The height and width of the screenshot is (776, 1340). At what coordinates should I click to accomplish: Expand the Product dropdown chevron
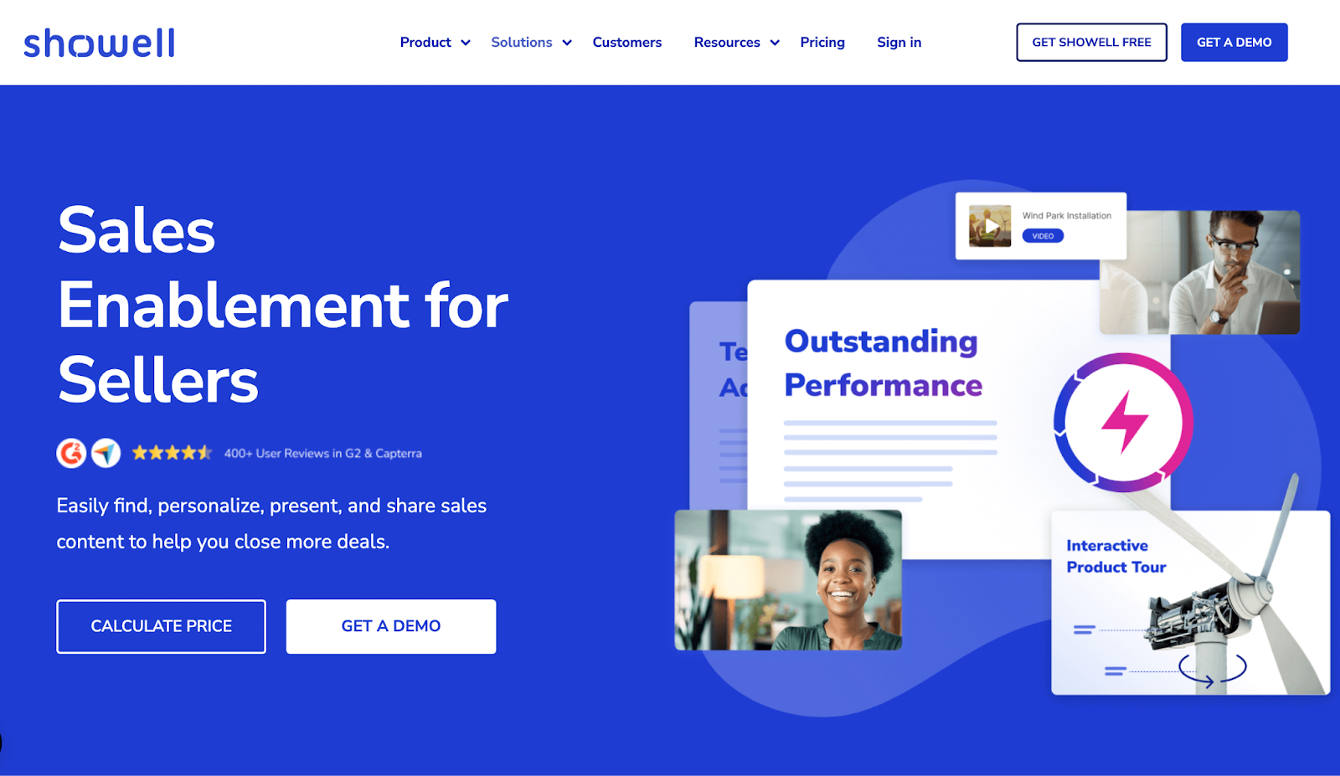point(466,43)
